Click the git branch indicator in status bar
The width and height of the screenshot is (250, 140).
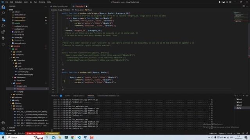click(x=9, y=133)
